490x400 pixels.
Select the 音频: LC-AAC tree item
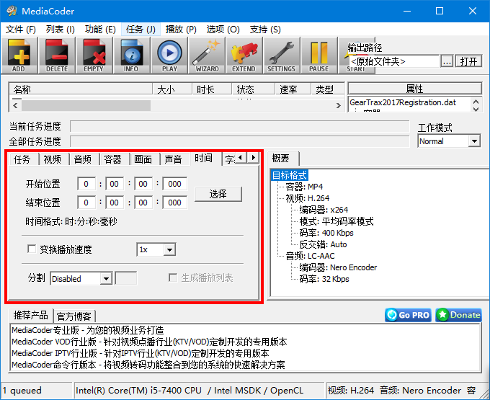click(310, 257)
